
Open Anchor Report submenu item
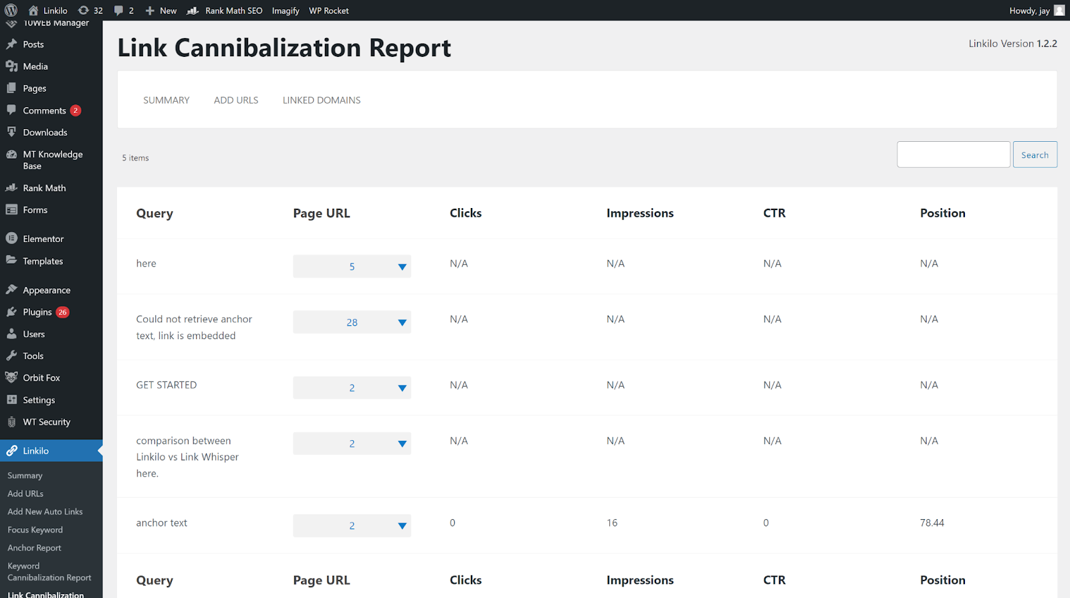(34, 548)
